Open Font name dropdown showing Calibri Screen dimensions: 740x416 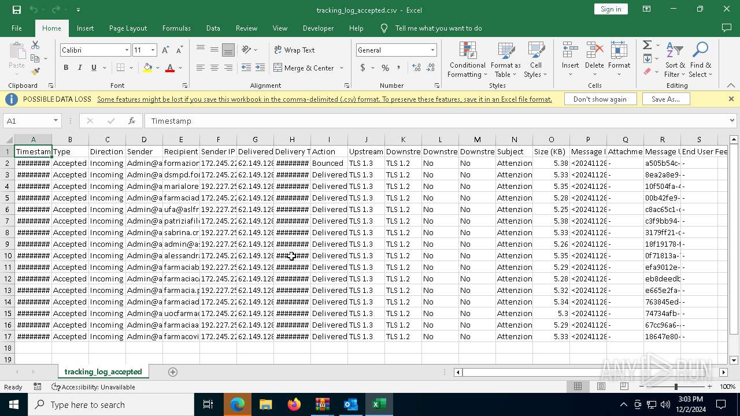(127, 50)
